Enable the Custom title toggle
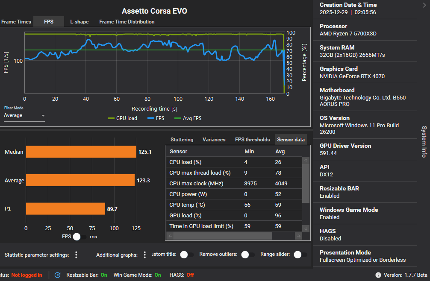This screenshot has width=430, height=281. coord(187,255)
